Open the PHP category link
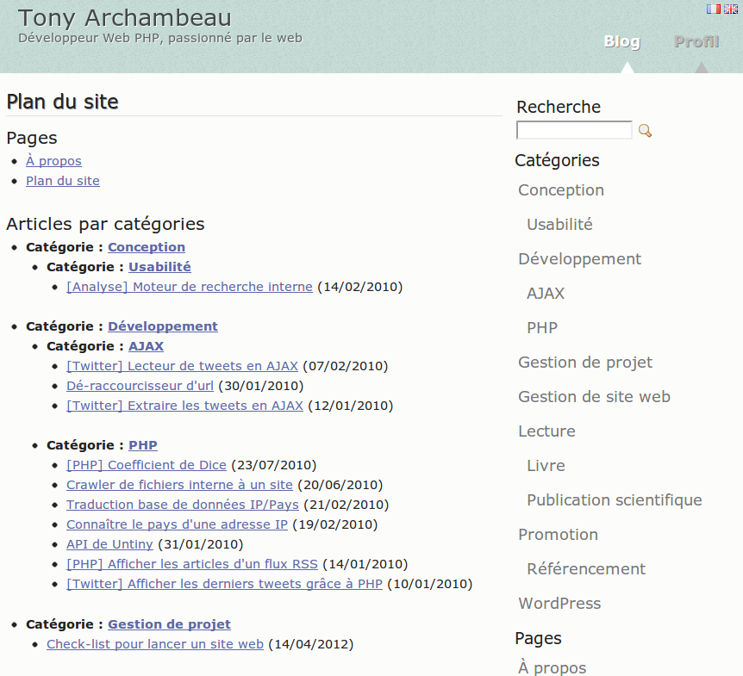The image size is (743, 676). [x=142, y=445]
